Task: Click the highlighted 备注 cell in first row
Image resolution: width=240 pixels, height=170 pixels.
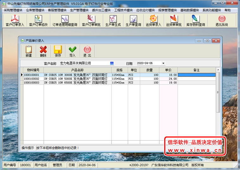Action: 197,75
